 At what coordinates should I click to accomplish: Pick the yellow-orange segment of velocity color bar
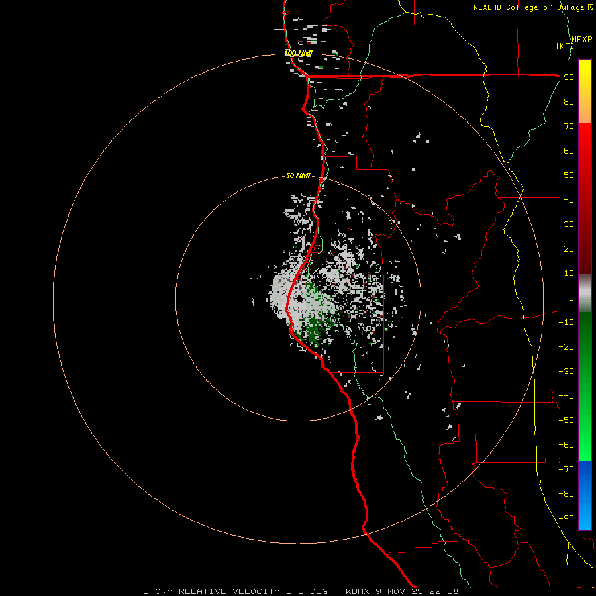click(x=585, y=91)
